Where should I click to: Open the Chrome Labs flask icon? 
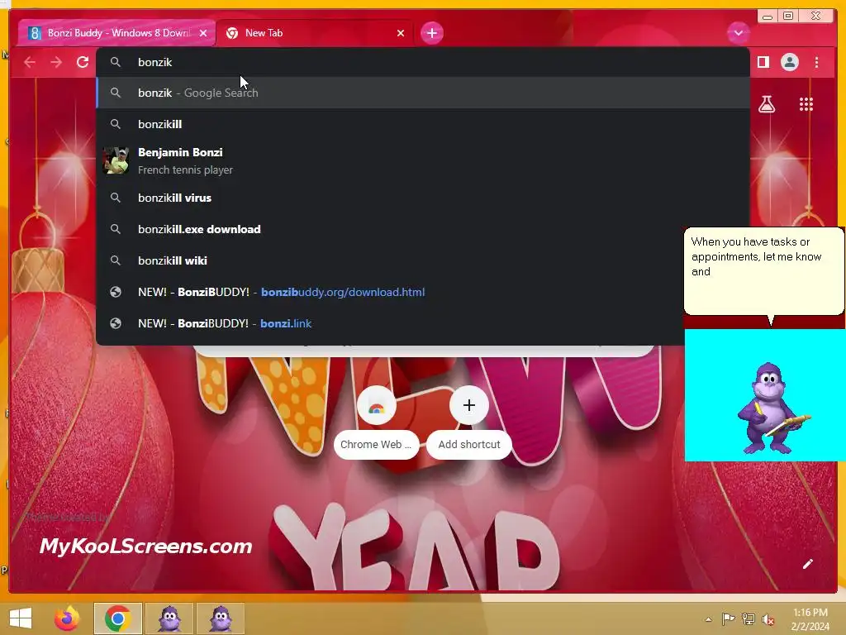point(766,104)
